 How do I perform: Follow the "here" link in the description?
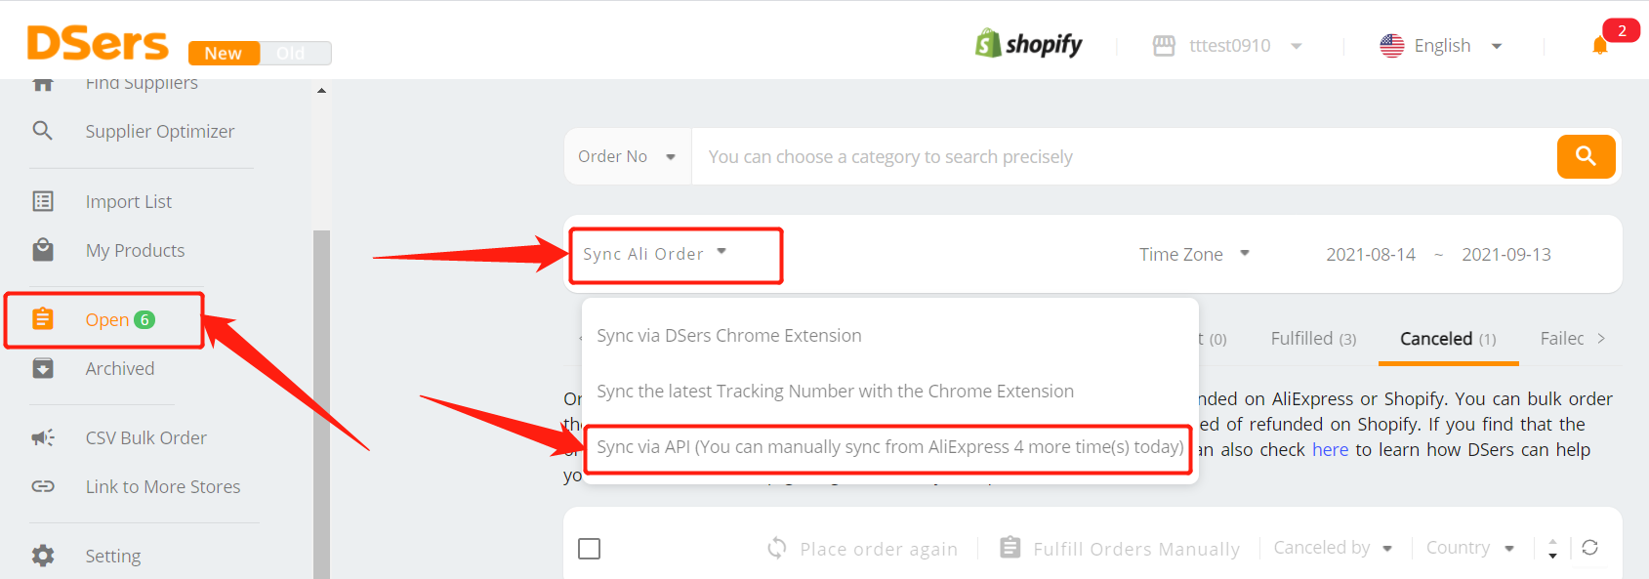pos(1330,449)
